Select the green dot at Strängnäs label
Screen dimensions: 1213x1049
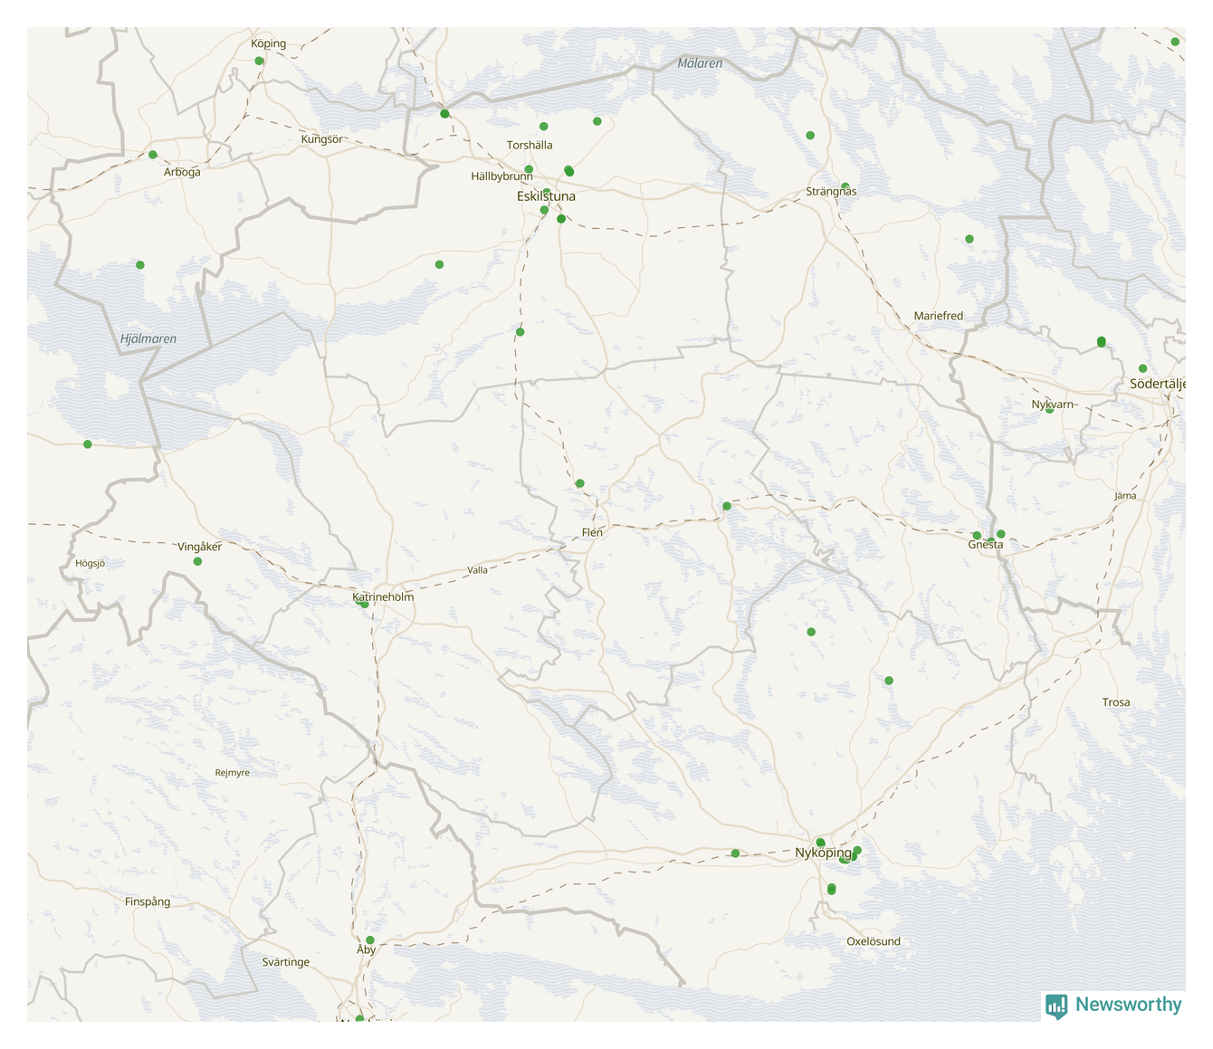click(x=845, y=186)
